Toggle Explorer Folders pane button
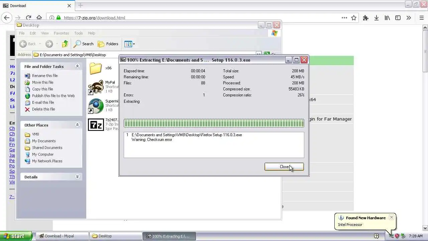 pos(108,44)
